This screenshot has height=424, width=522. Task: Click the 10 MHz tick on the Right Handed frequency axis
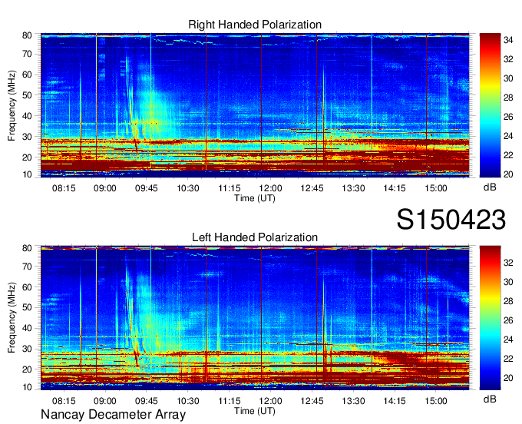pos(28,174)
